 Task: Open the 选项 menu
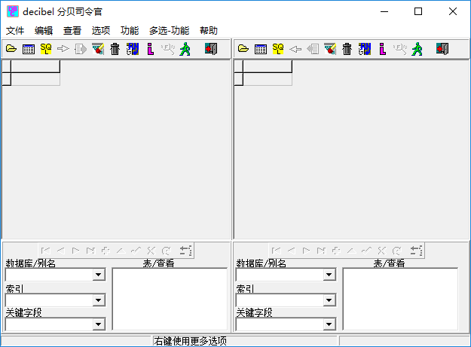[x=101, y=31]
